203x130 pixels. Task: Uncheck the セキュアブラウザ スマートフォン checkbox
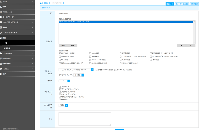coord(60,97)
